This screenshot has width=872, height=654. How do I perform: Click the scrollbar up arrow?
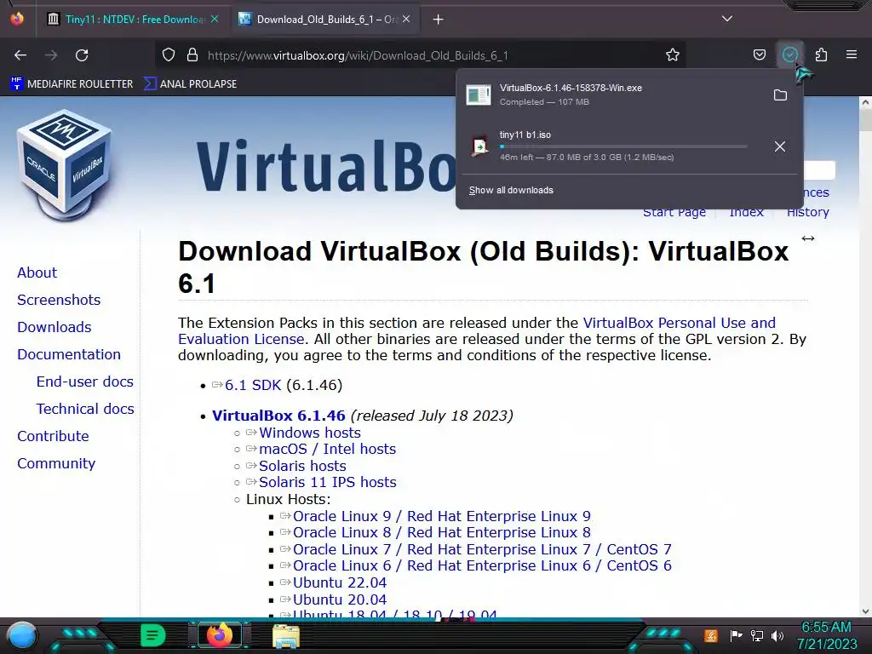(865, 102)
